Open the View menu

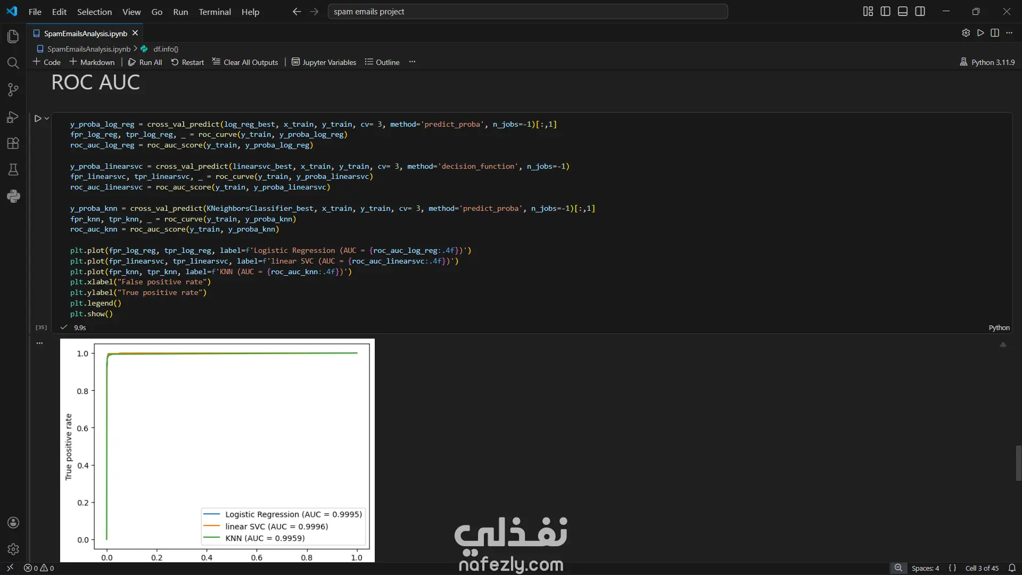131,12
